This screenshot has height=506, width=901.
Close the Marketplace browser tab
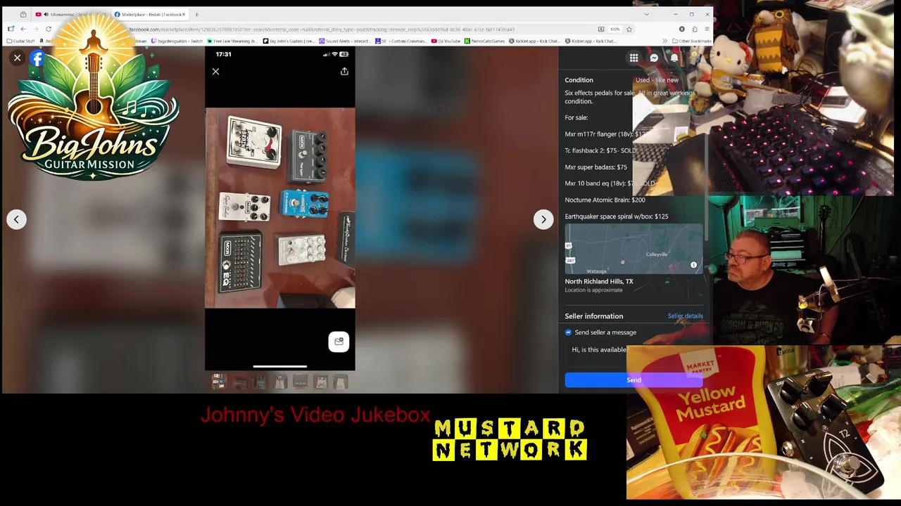tap(184, 14)
